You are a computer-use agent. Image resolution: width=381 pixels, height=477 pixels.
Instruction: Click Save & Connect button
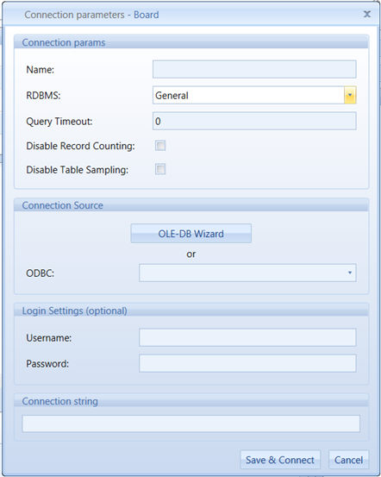[280, 460]
